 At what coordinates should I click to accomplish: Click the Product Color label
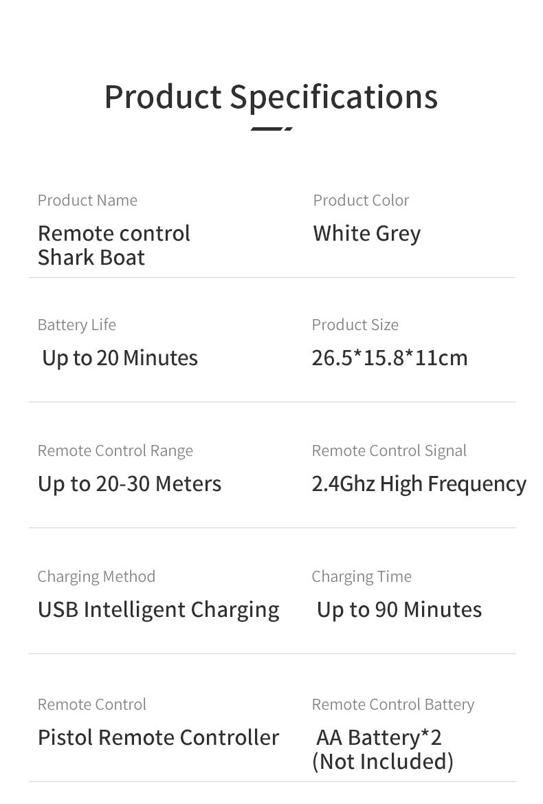(x=361, y=200)
